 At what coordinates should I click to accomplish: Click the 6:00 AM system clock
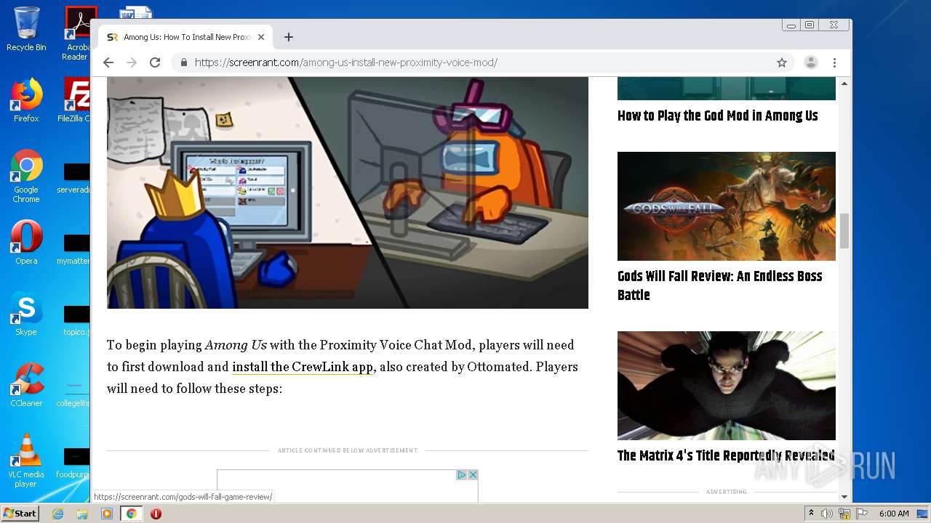pyautogui.click(x=894, y=514)
